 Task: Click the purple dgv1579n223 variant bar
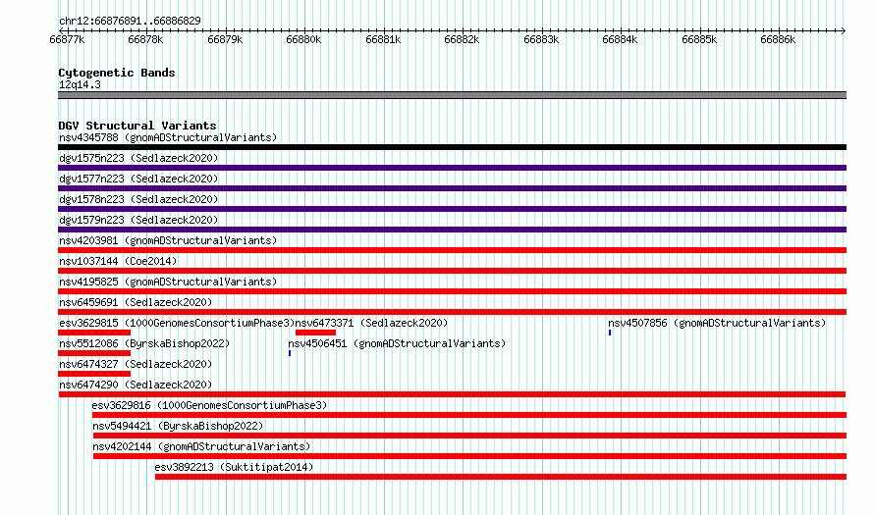(452, 230)
